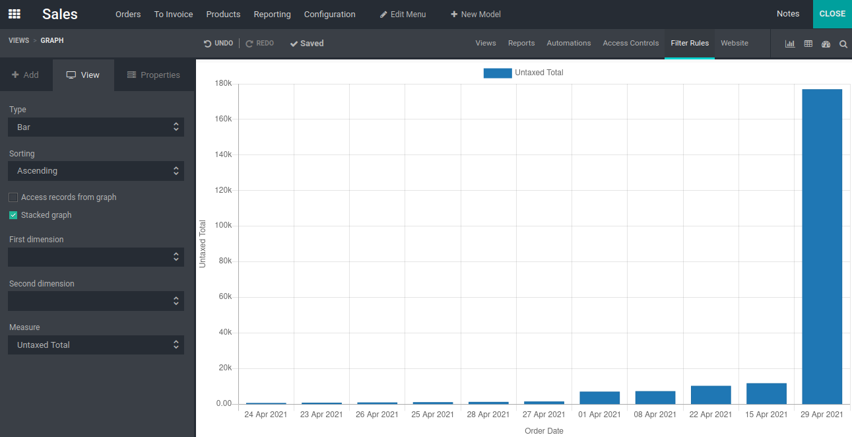This screenshot has width=852, height=437.
Task: Open the Reporting menu
Action: coord(272,14)
